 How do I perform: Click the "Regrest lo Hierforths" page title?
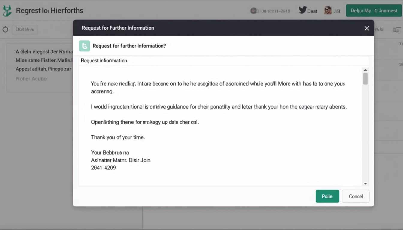[49, 10]
